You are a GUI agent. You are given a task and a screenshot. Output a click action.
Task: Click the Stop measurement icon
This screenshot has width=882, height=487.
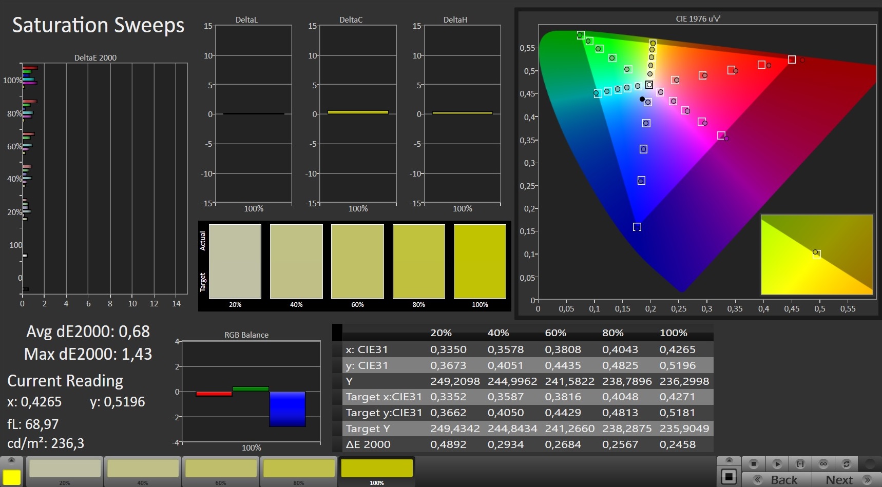coord(753,464)
